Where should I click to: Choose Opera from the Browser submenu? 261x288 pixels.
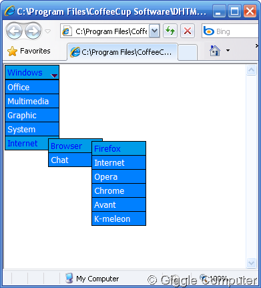pos(119,176)
